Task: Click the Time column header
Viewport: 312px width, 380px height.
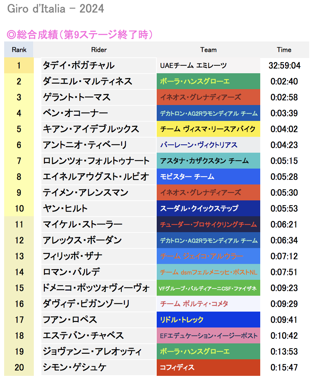Action: click(284, 50)
